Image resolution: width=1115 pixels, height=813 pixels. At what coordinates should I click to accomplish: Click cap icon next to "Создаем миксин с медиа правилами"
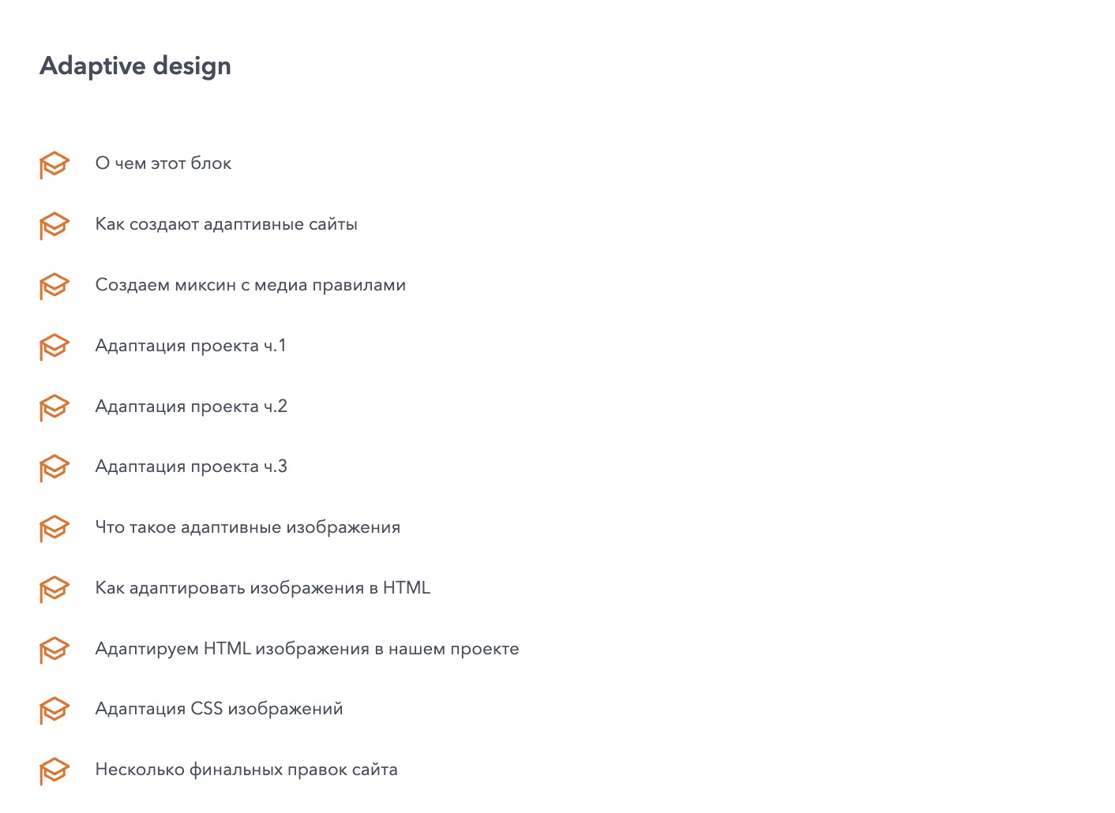tap(54, 286)
